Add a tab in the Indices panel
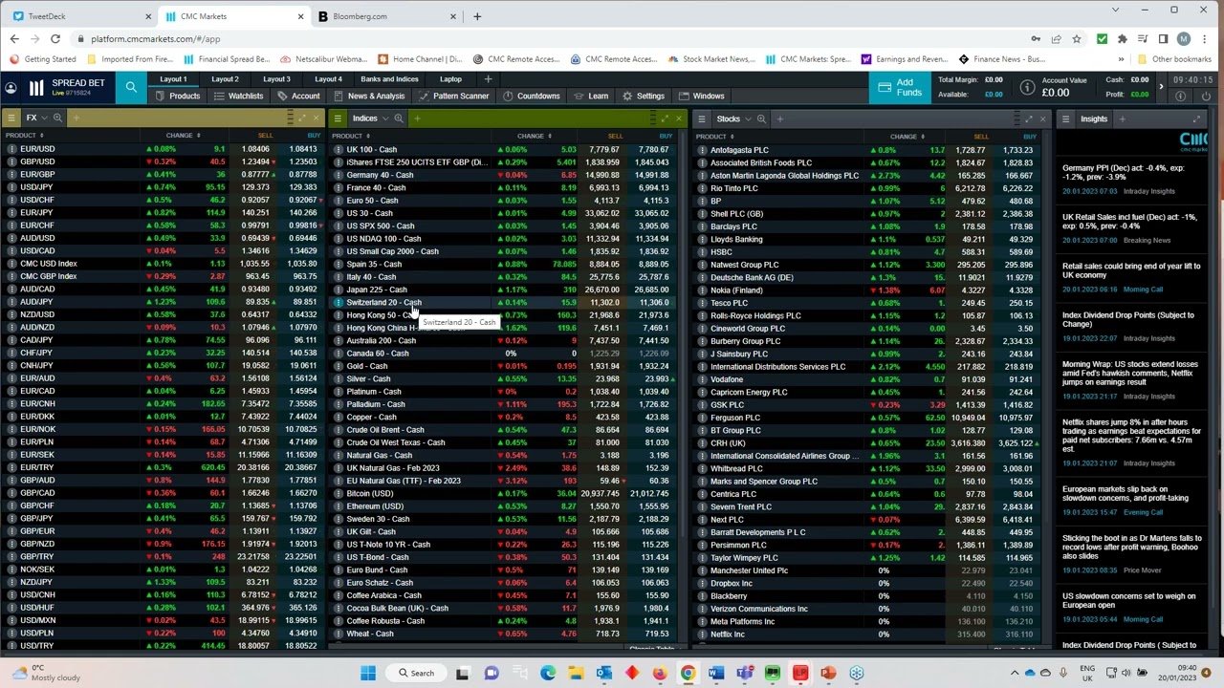 (417, 118)
